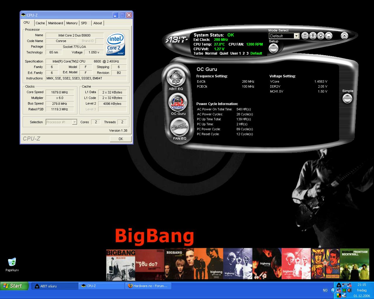The width and height of the screenshot is (374, 299).
Task: Select user profile 2 in uGuru status
Action: [244, 53]
